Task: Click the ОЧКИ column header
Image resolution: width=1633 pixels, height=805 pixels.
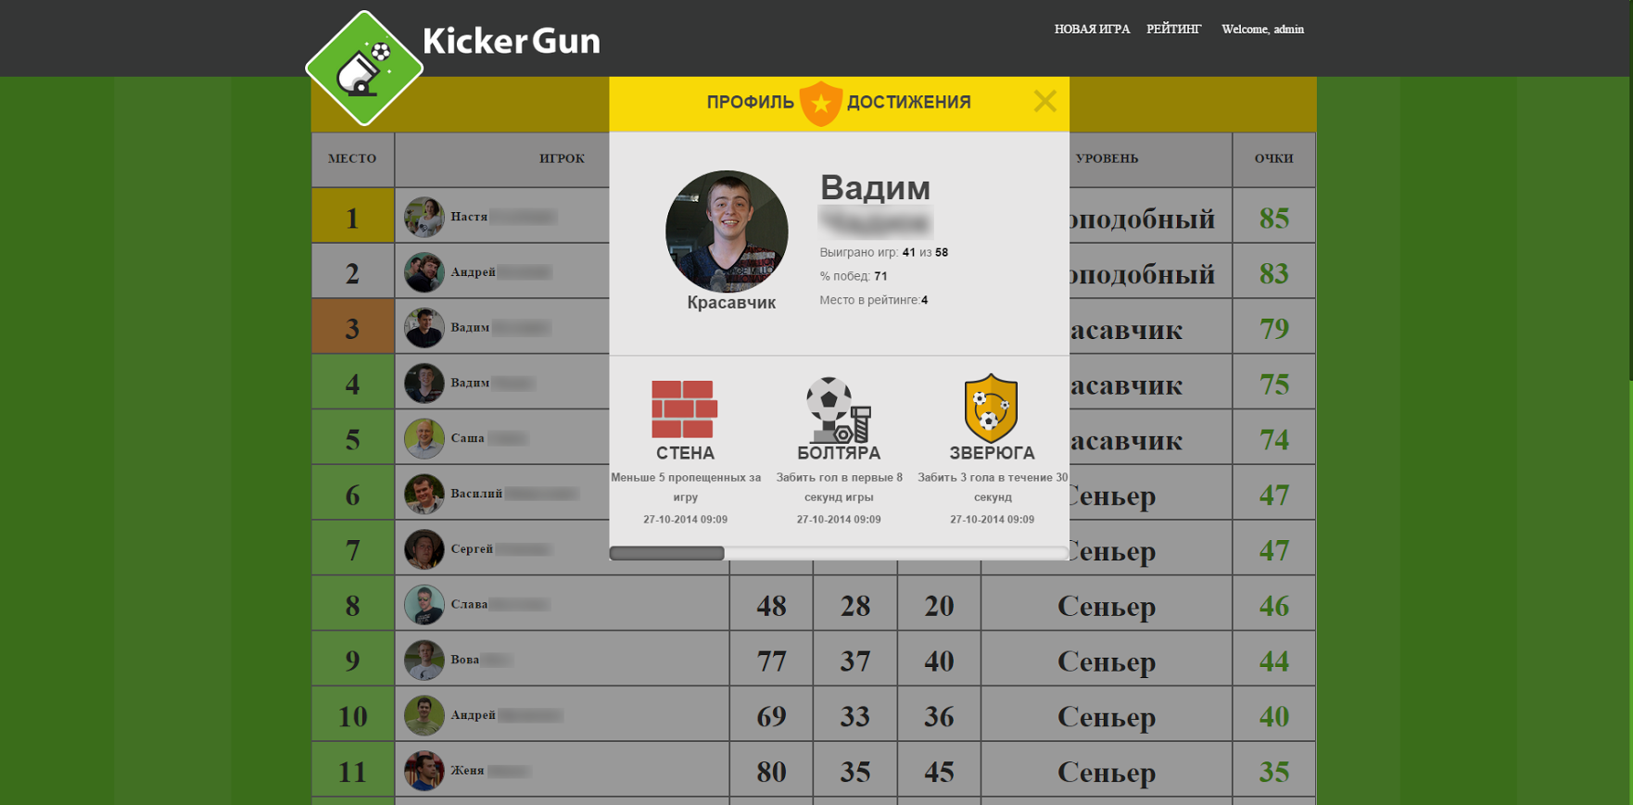Action: [x=1273, y=158]
